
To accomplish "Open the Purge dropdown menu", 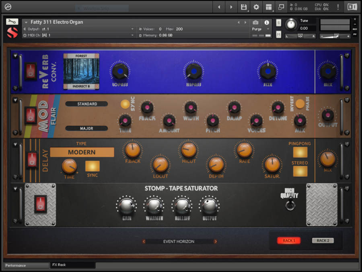I will pos(259,29).
